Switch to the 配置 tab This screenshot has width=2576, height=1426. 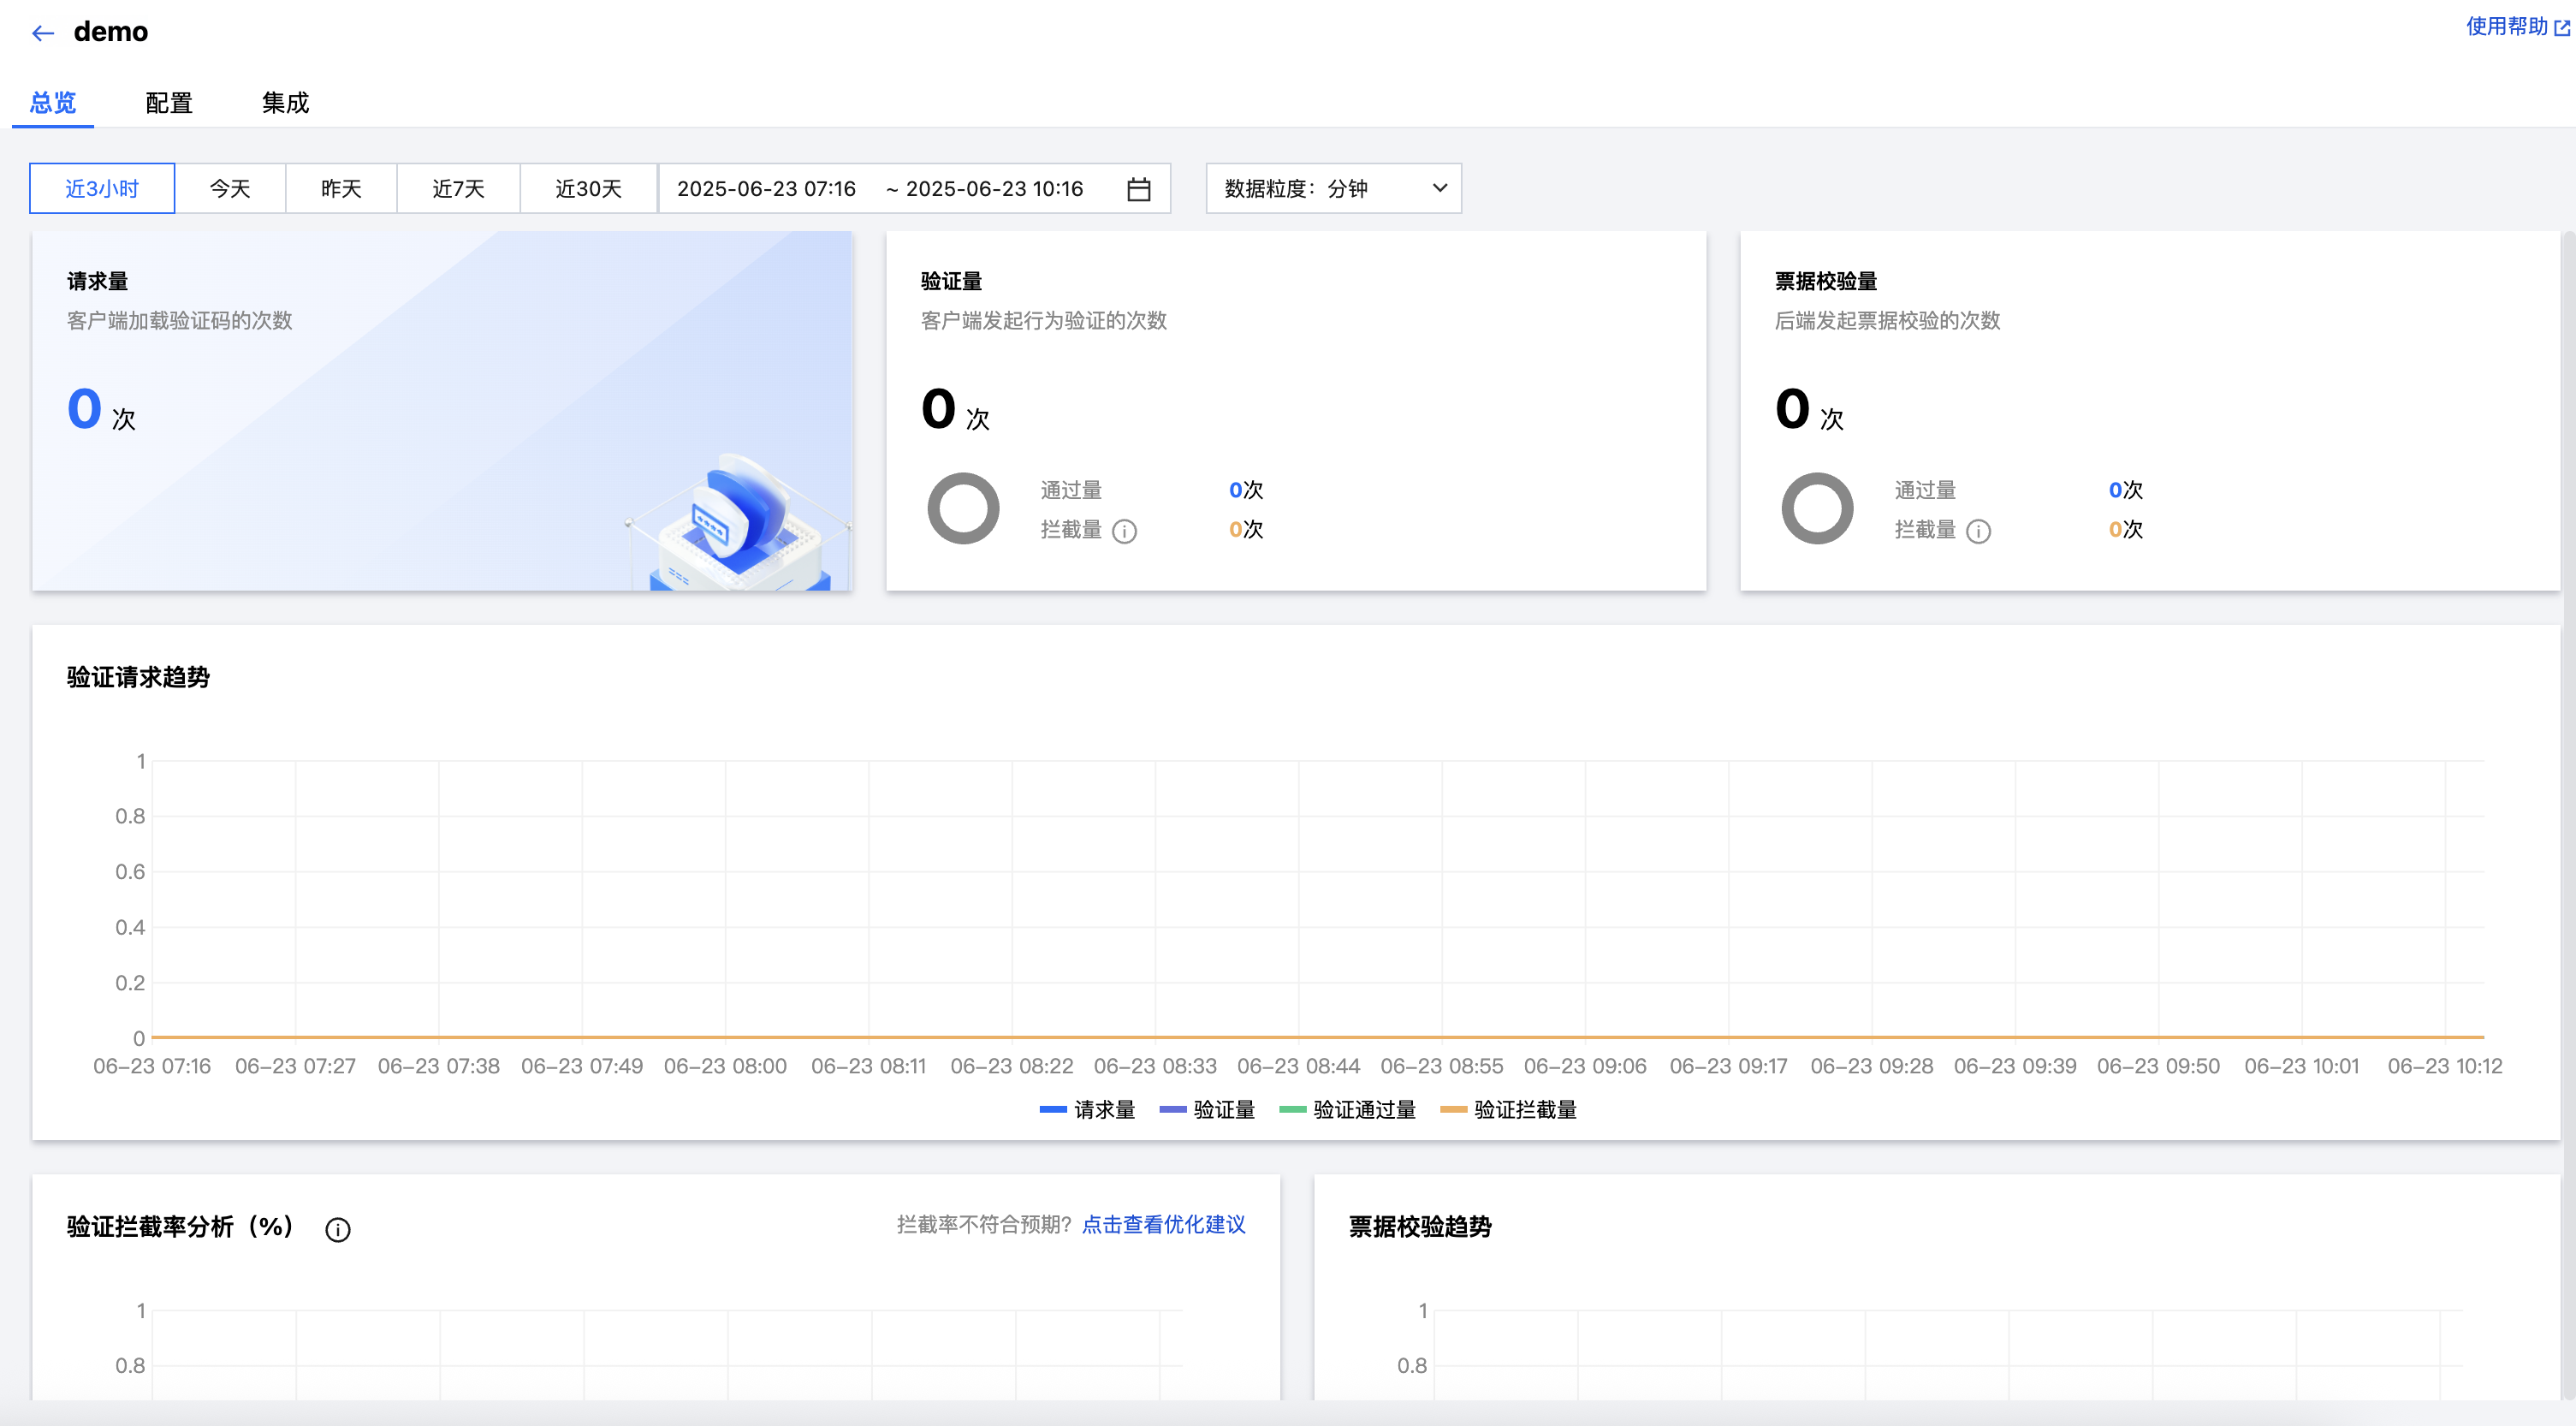click(x=169, y=102)
